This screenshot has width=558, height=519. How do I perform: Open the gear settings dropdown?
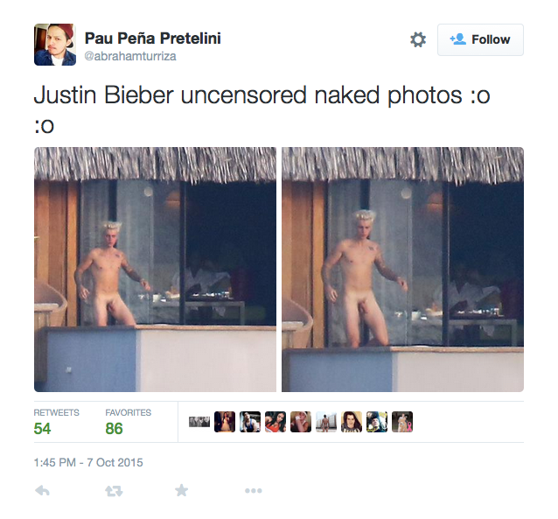(418, 39)
